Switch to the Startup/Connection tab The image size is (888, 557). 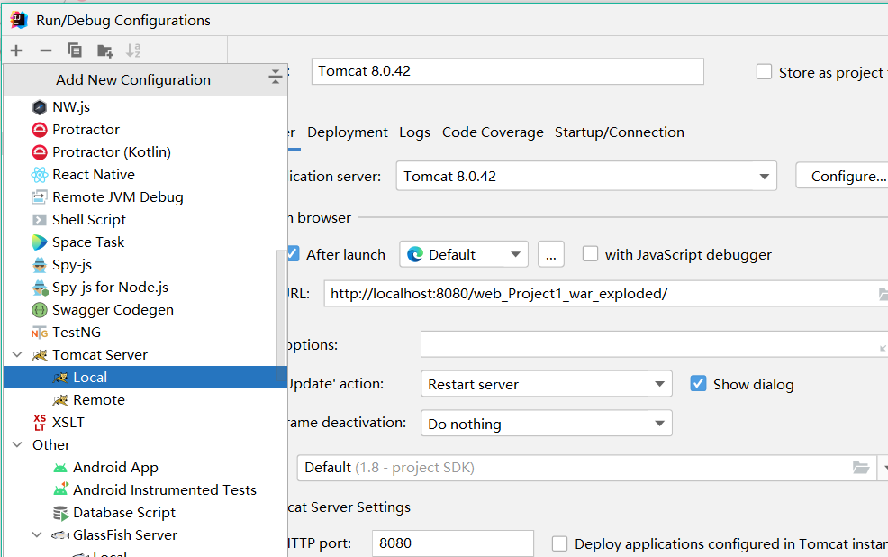pos(619,132)
